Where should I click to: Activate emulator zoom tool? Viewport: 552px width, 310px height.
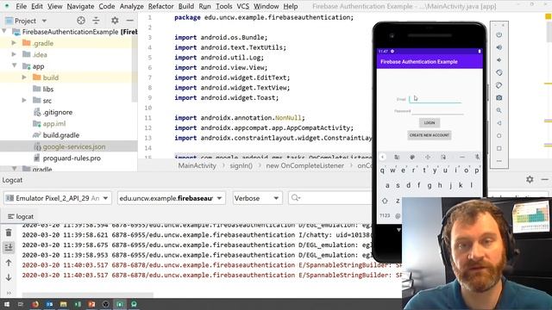click(499, 110)
